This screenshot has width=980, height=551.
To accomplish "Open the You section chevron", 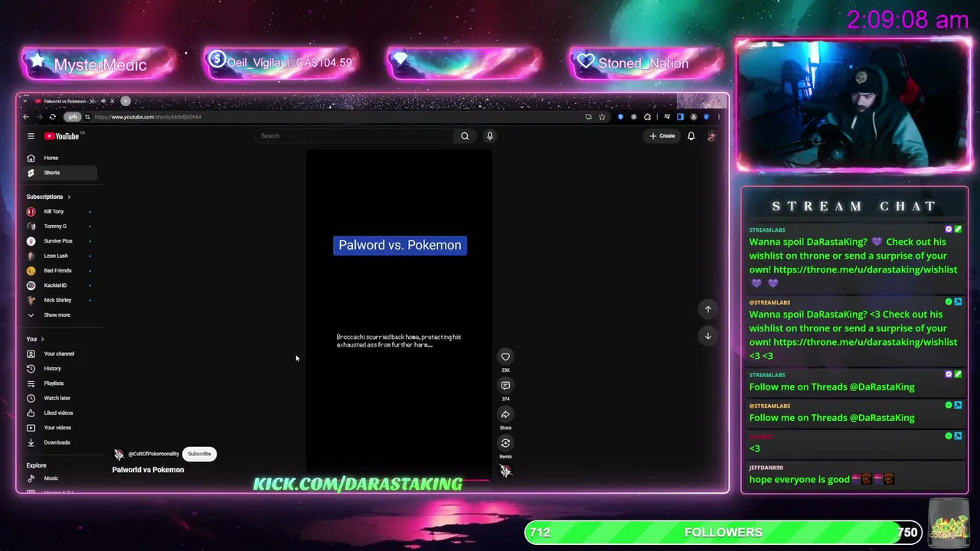I will point(42,339).
